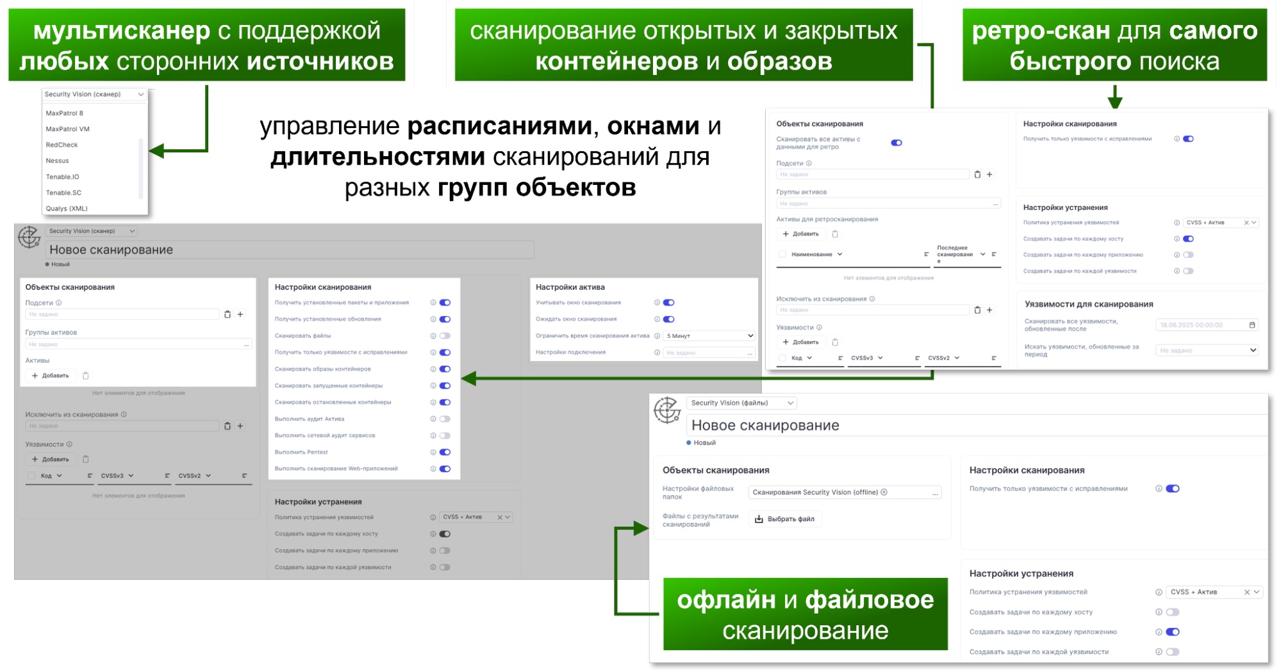Click plus icon beside Подсети in retro-scan panel

989,174
